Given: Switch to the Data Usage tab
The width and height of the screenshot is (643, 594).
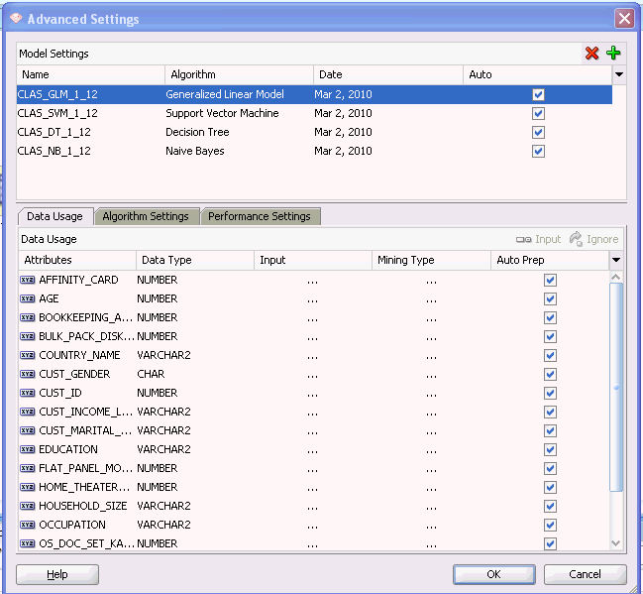Looking at the screenshot, I should point(54,216).
